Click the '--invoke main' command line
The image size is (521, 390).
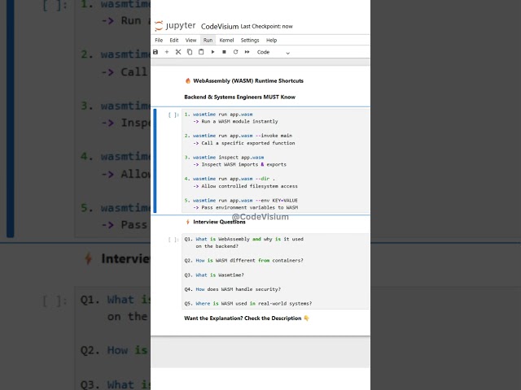pos(239,136)
